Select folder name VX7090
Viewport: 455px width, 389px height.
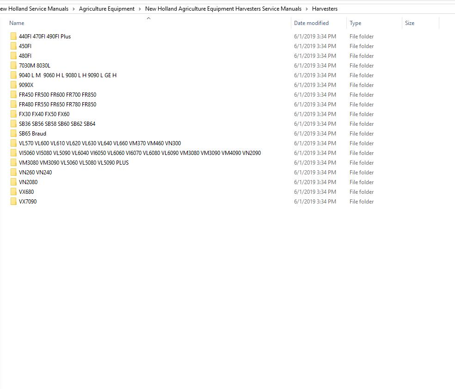[x=28, y=202]
